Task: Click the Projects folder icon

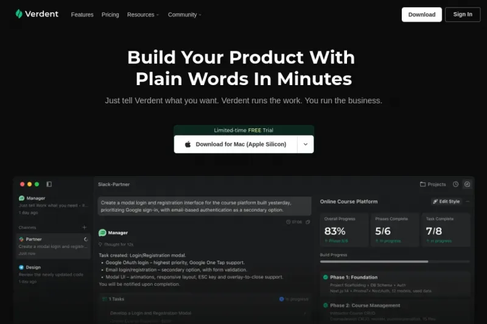Action: [422, 184]
